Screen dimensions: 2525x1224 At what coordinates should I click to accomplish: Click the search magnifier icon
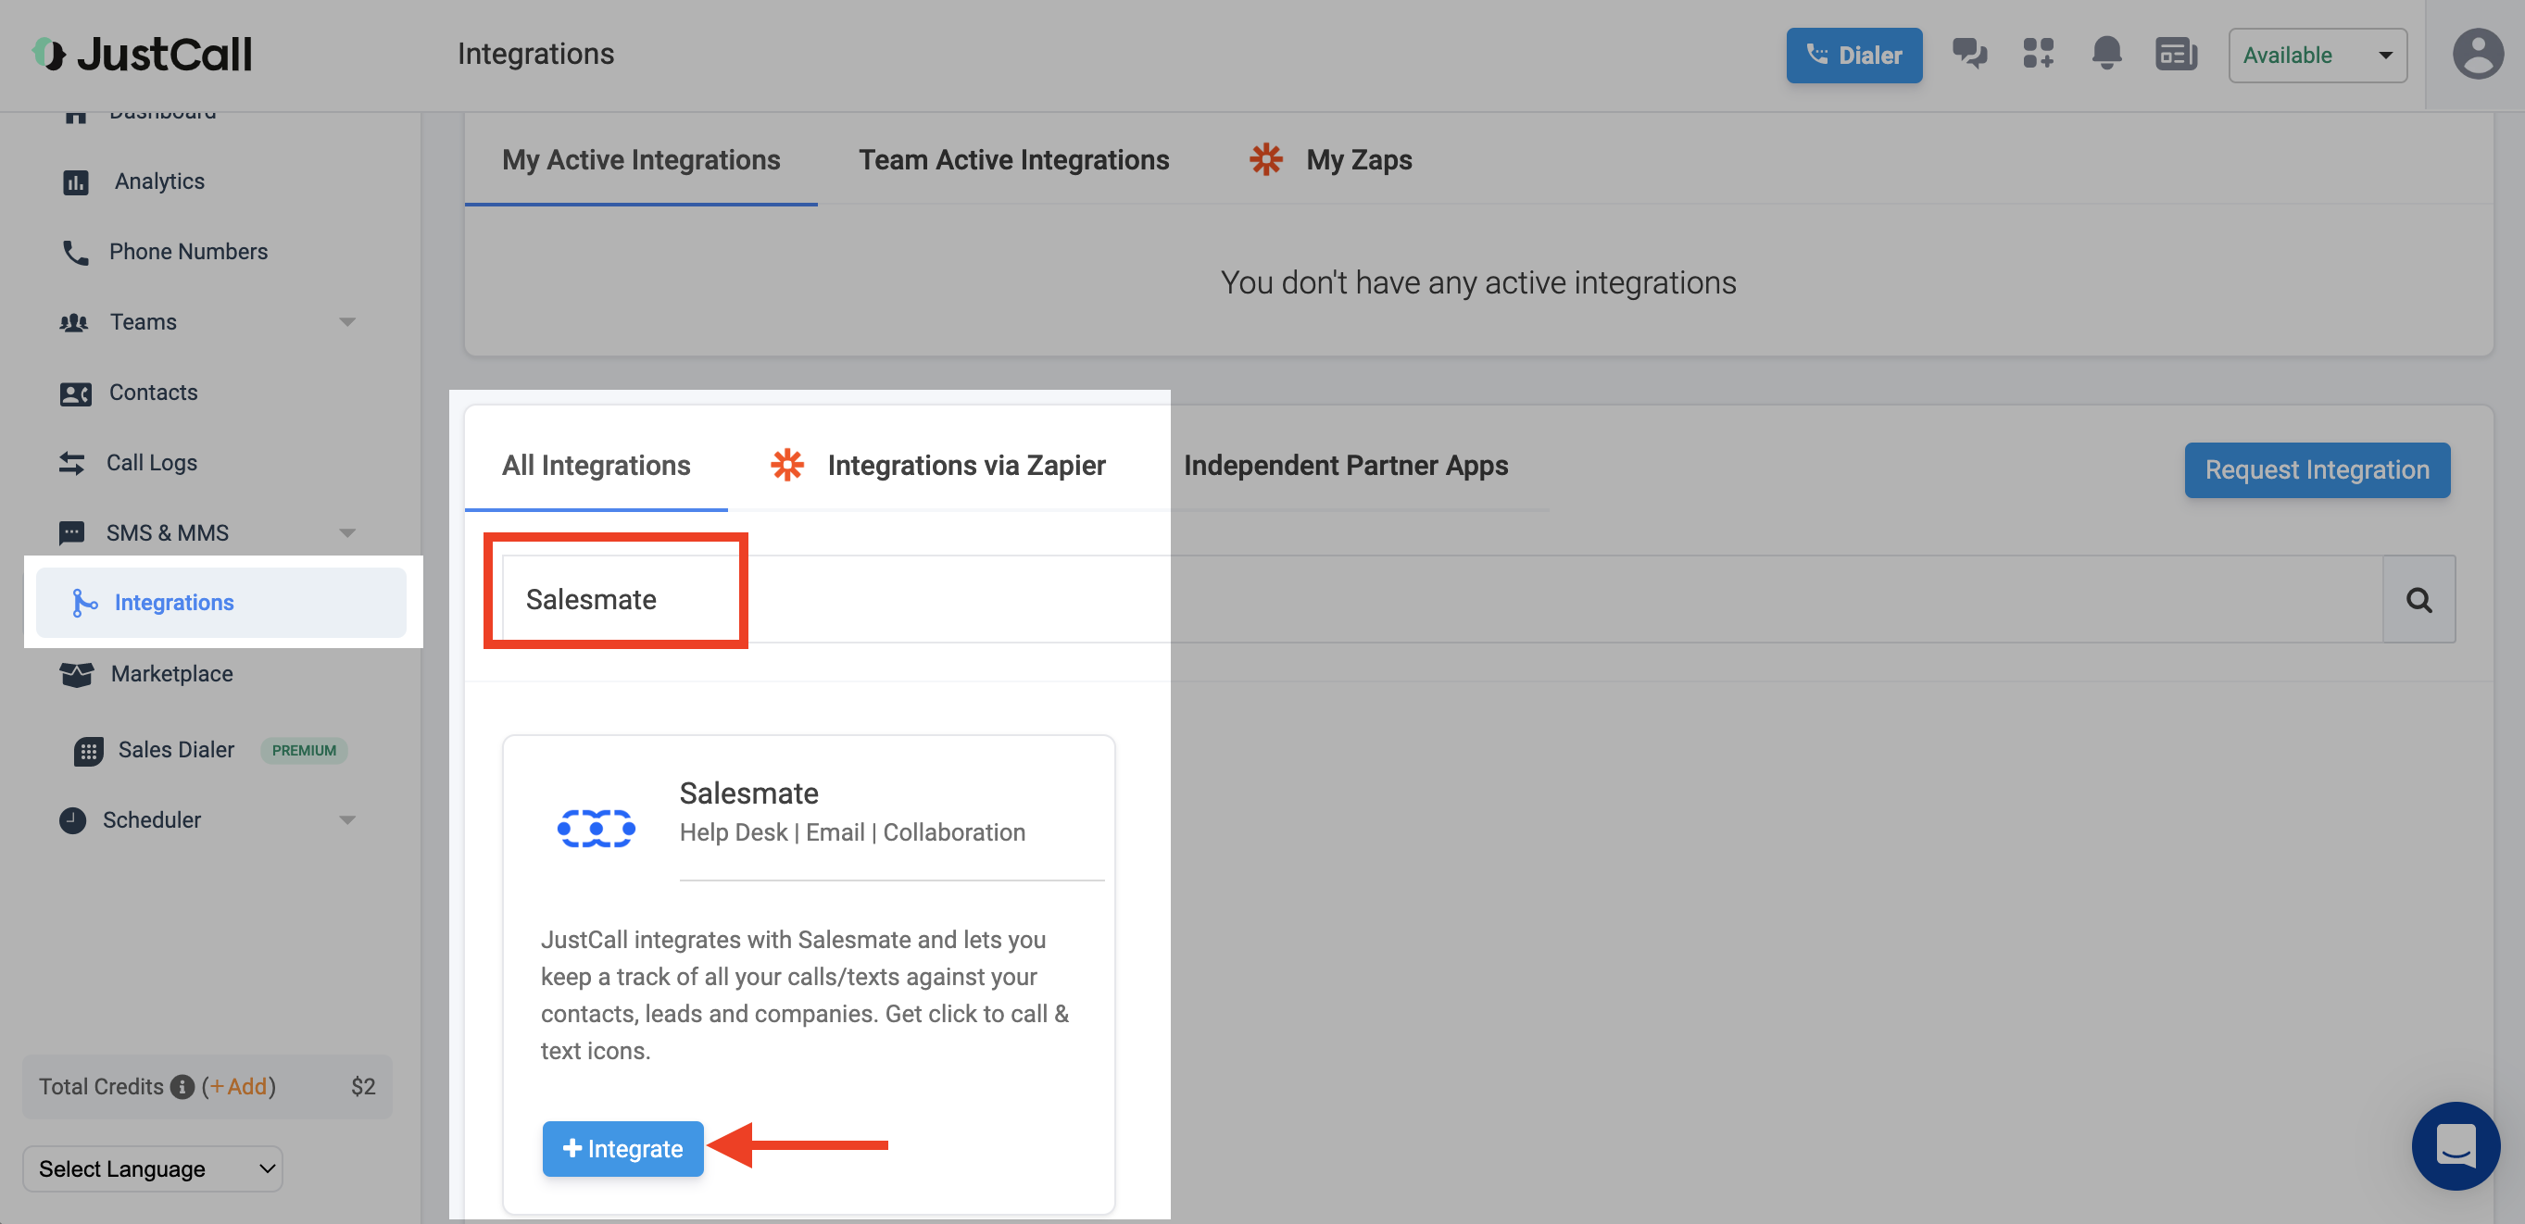tap(2418, 600)
